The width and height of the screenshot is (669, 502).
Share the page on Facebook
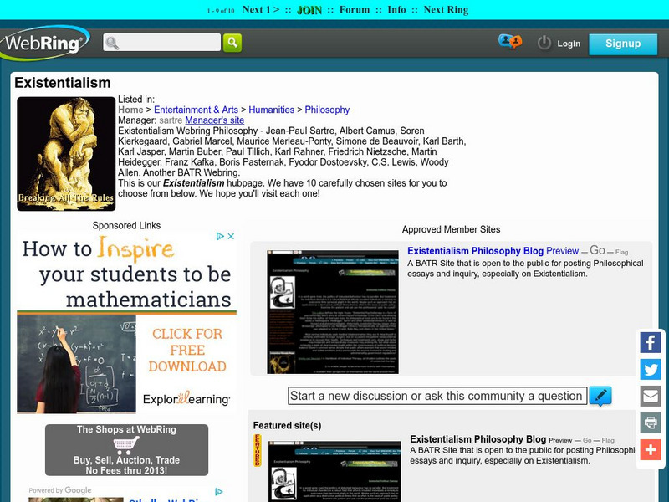pyautogui.click(x=651, y=341)
